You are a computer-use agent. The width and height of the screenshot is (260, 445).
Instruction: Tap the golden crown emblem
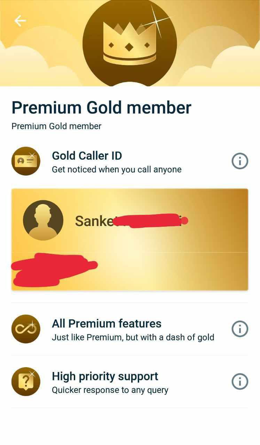tap(129, 43)
